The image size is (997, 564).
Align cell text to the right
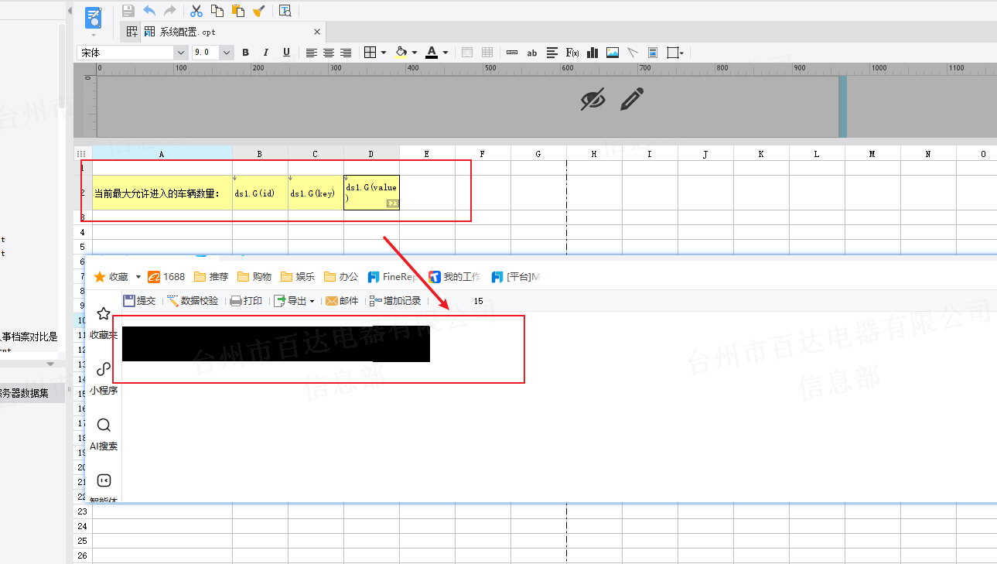346,53
